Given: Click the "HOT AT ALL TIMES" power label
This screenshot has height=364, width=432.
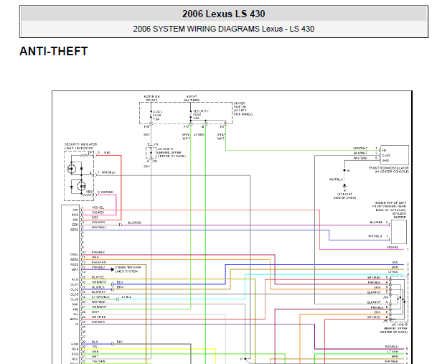Looking at the screenshot, I should 192,98.
